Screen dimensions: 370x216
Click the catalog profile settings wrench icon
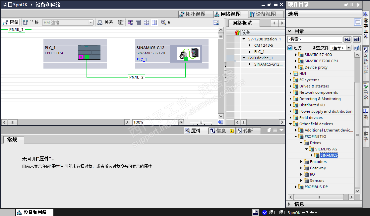click(356, 48)
